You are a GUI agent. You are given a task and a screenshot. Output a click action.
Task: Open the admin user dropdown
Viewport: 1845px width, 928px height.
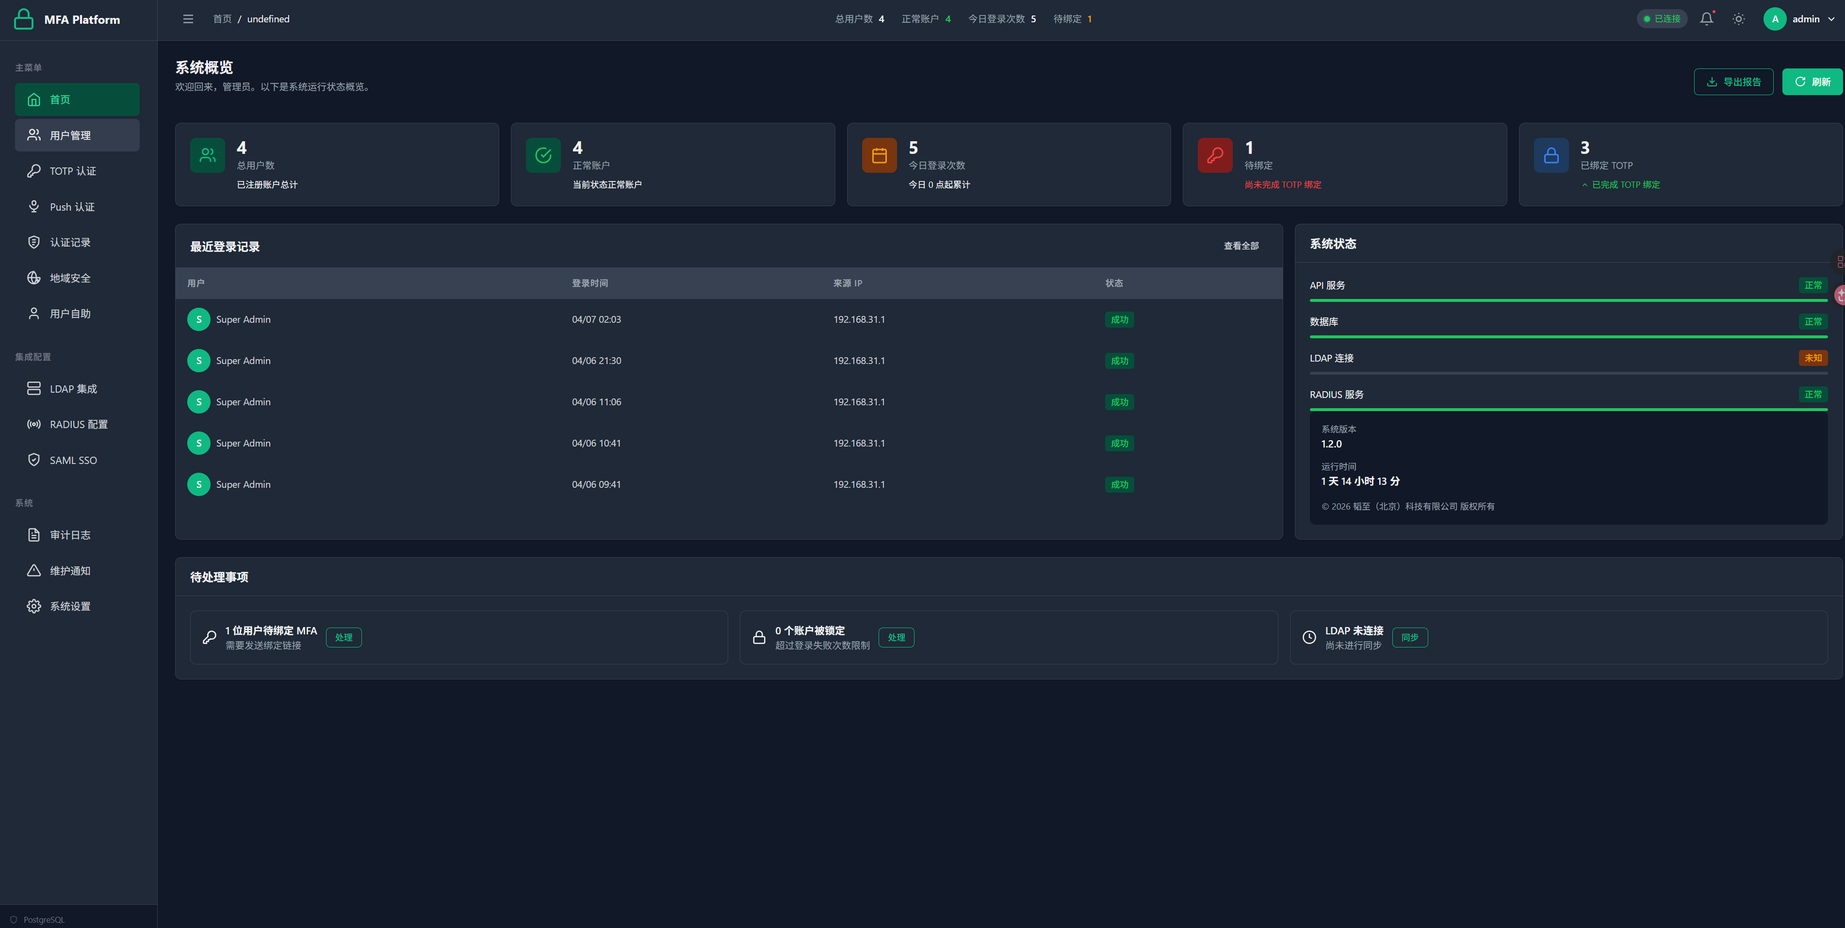[1799, 19]
